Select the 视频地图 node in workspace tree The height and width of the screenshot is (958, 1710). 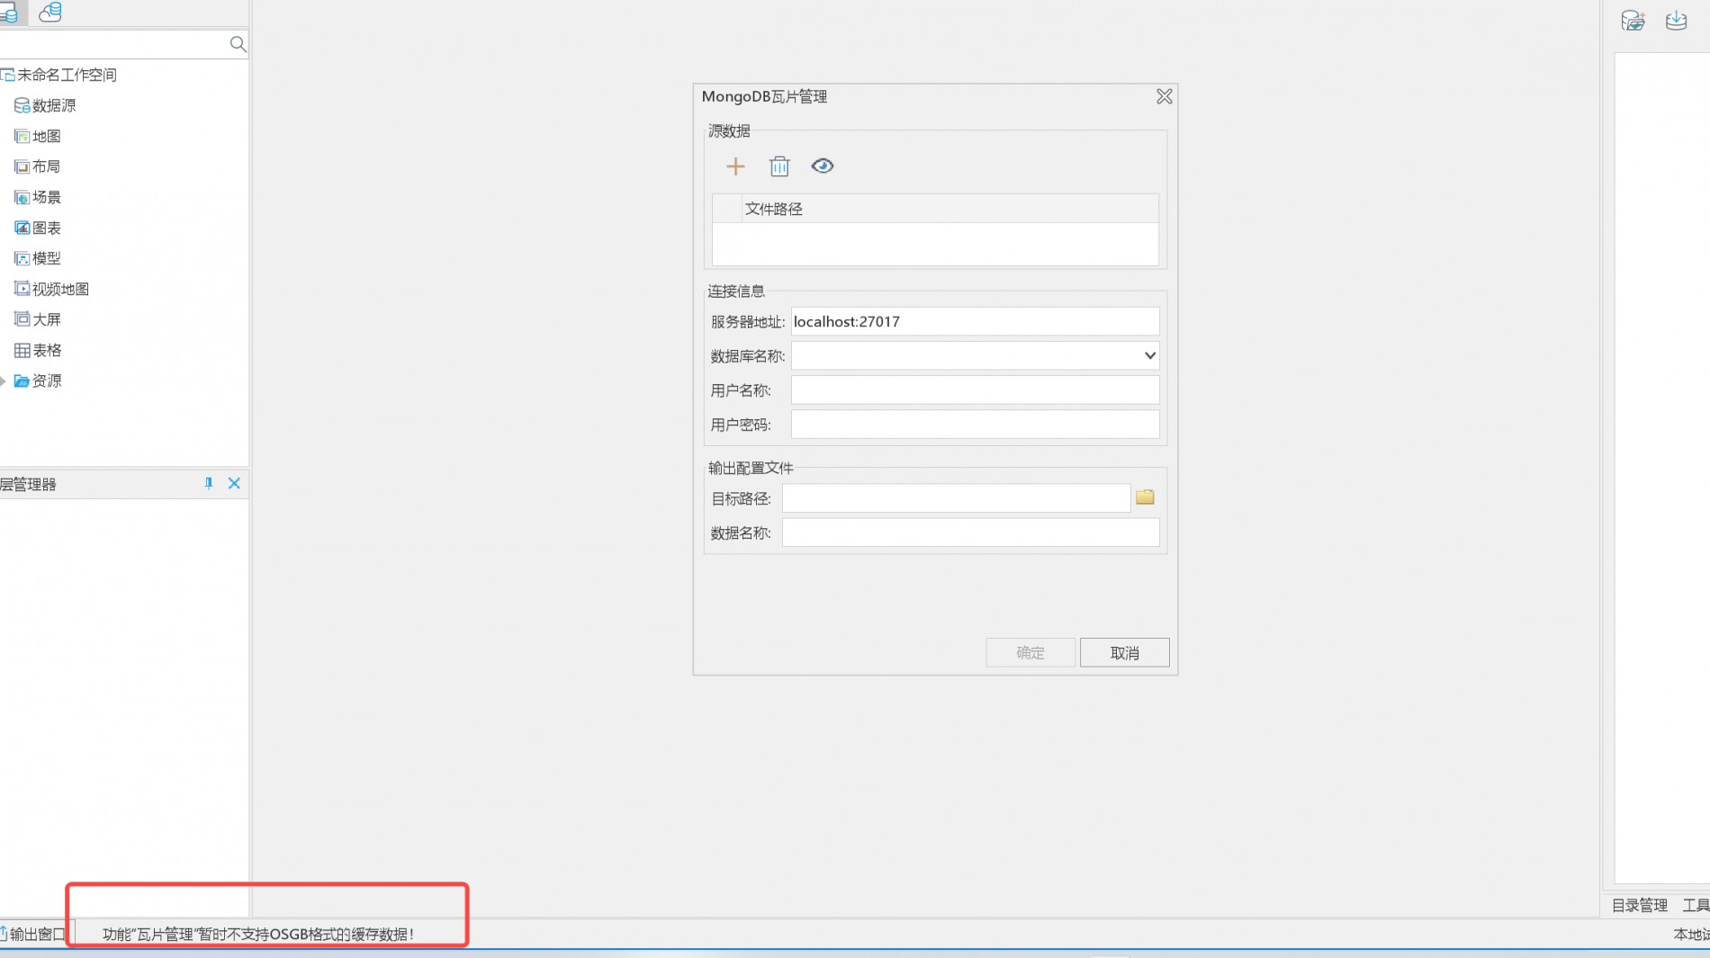52,289
